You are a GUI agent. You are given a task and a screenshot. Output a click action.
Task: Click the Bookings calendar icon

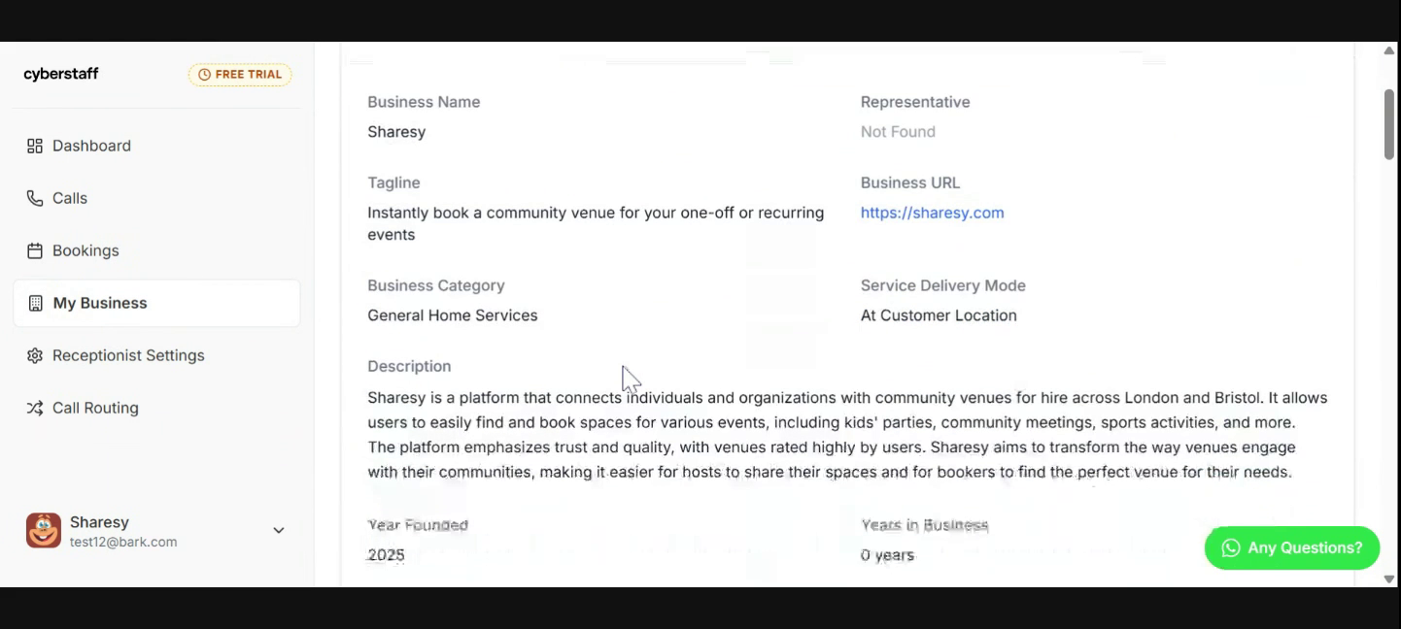coord(35,250)
